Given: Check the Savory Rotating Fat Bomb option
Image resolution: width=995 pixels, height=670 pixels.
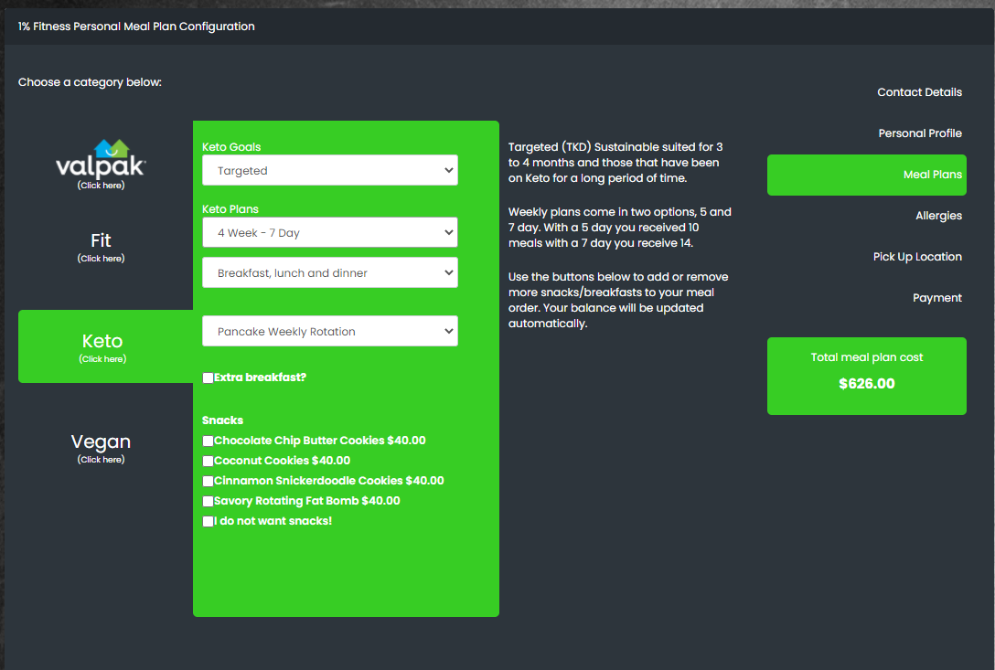Looking at the screenshot, I should coord(209,502).
